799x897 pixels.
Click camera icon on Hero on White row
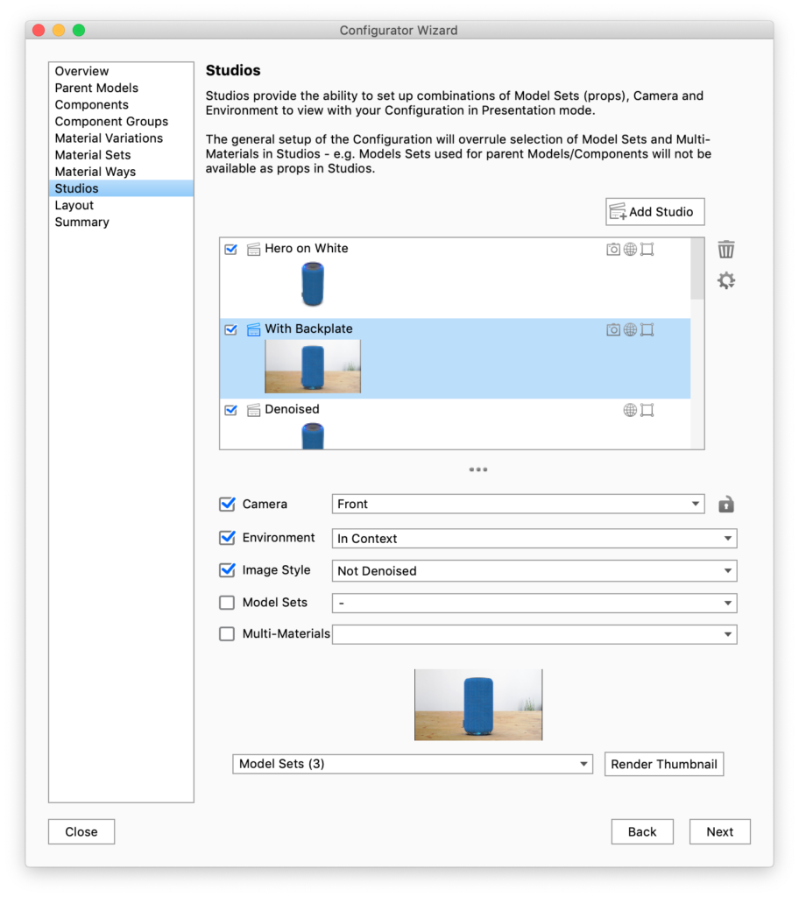point(613,250)
